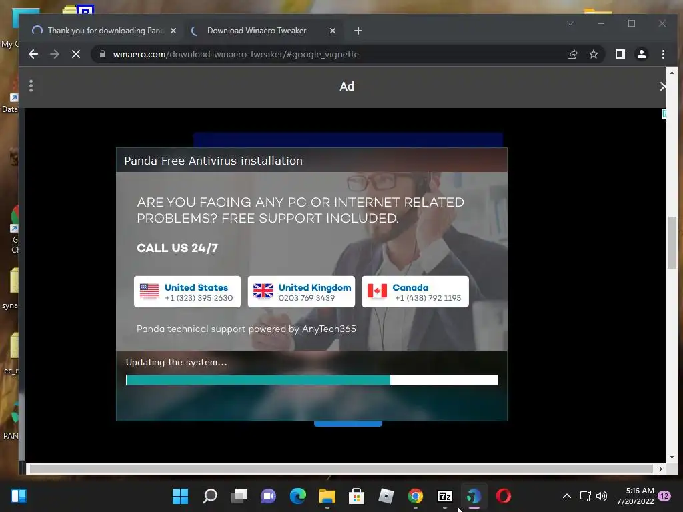
Task: Switch to Thank you for downloading Panda tab
Action: pyautogui.click(x=104, y=31)
